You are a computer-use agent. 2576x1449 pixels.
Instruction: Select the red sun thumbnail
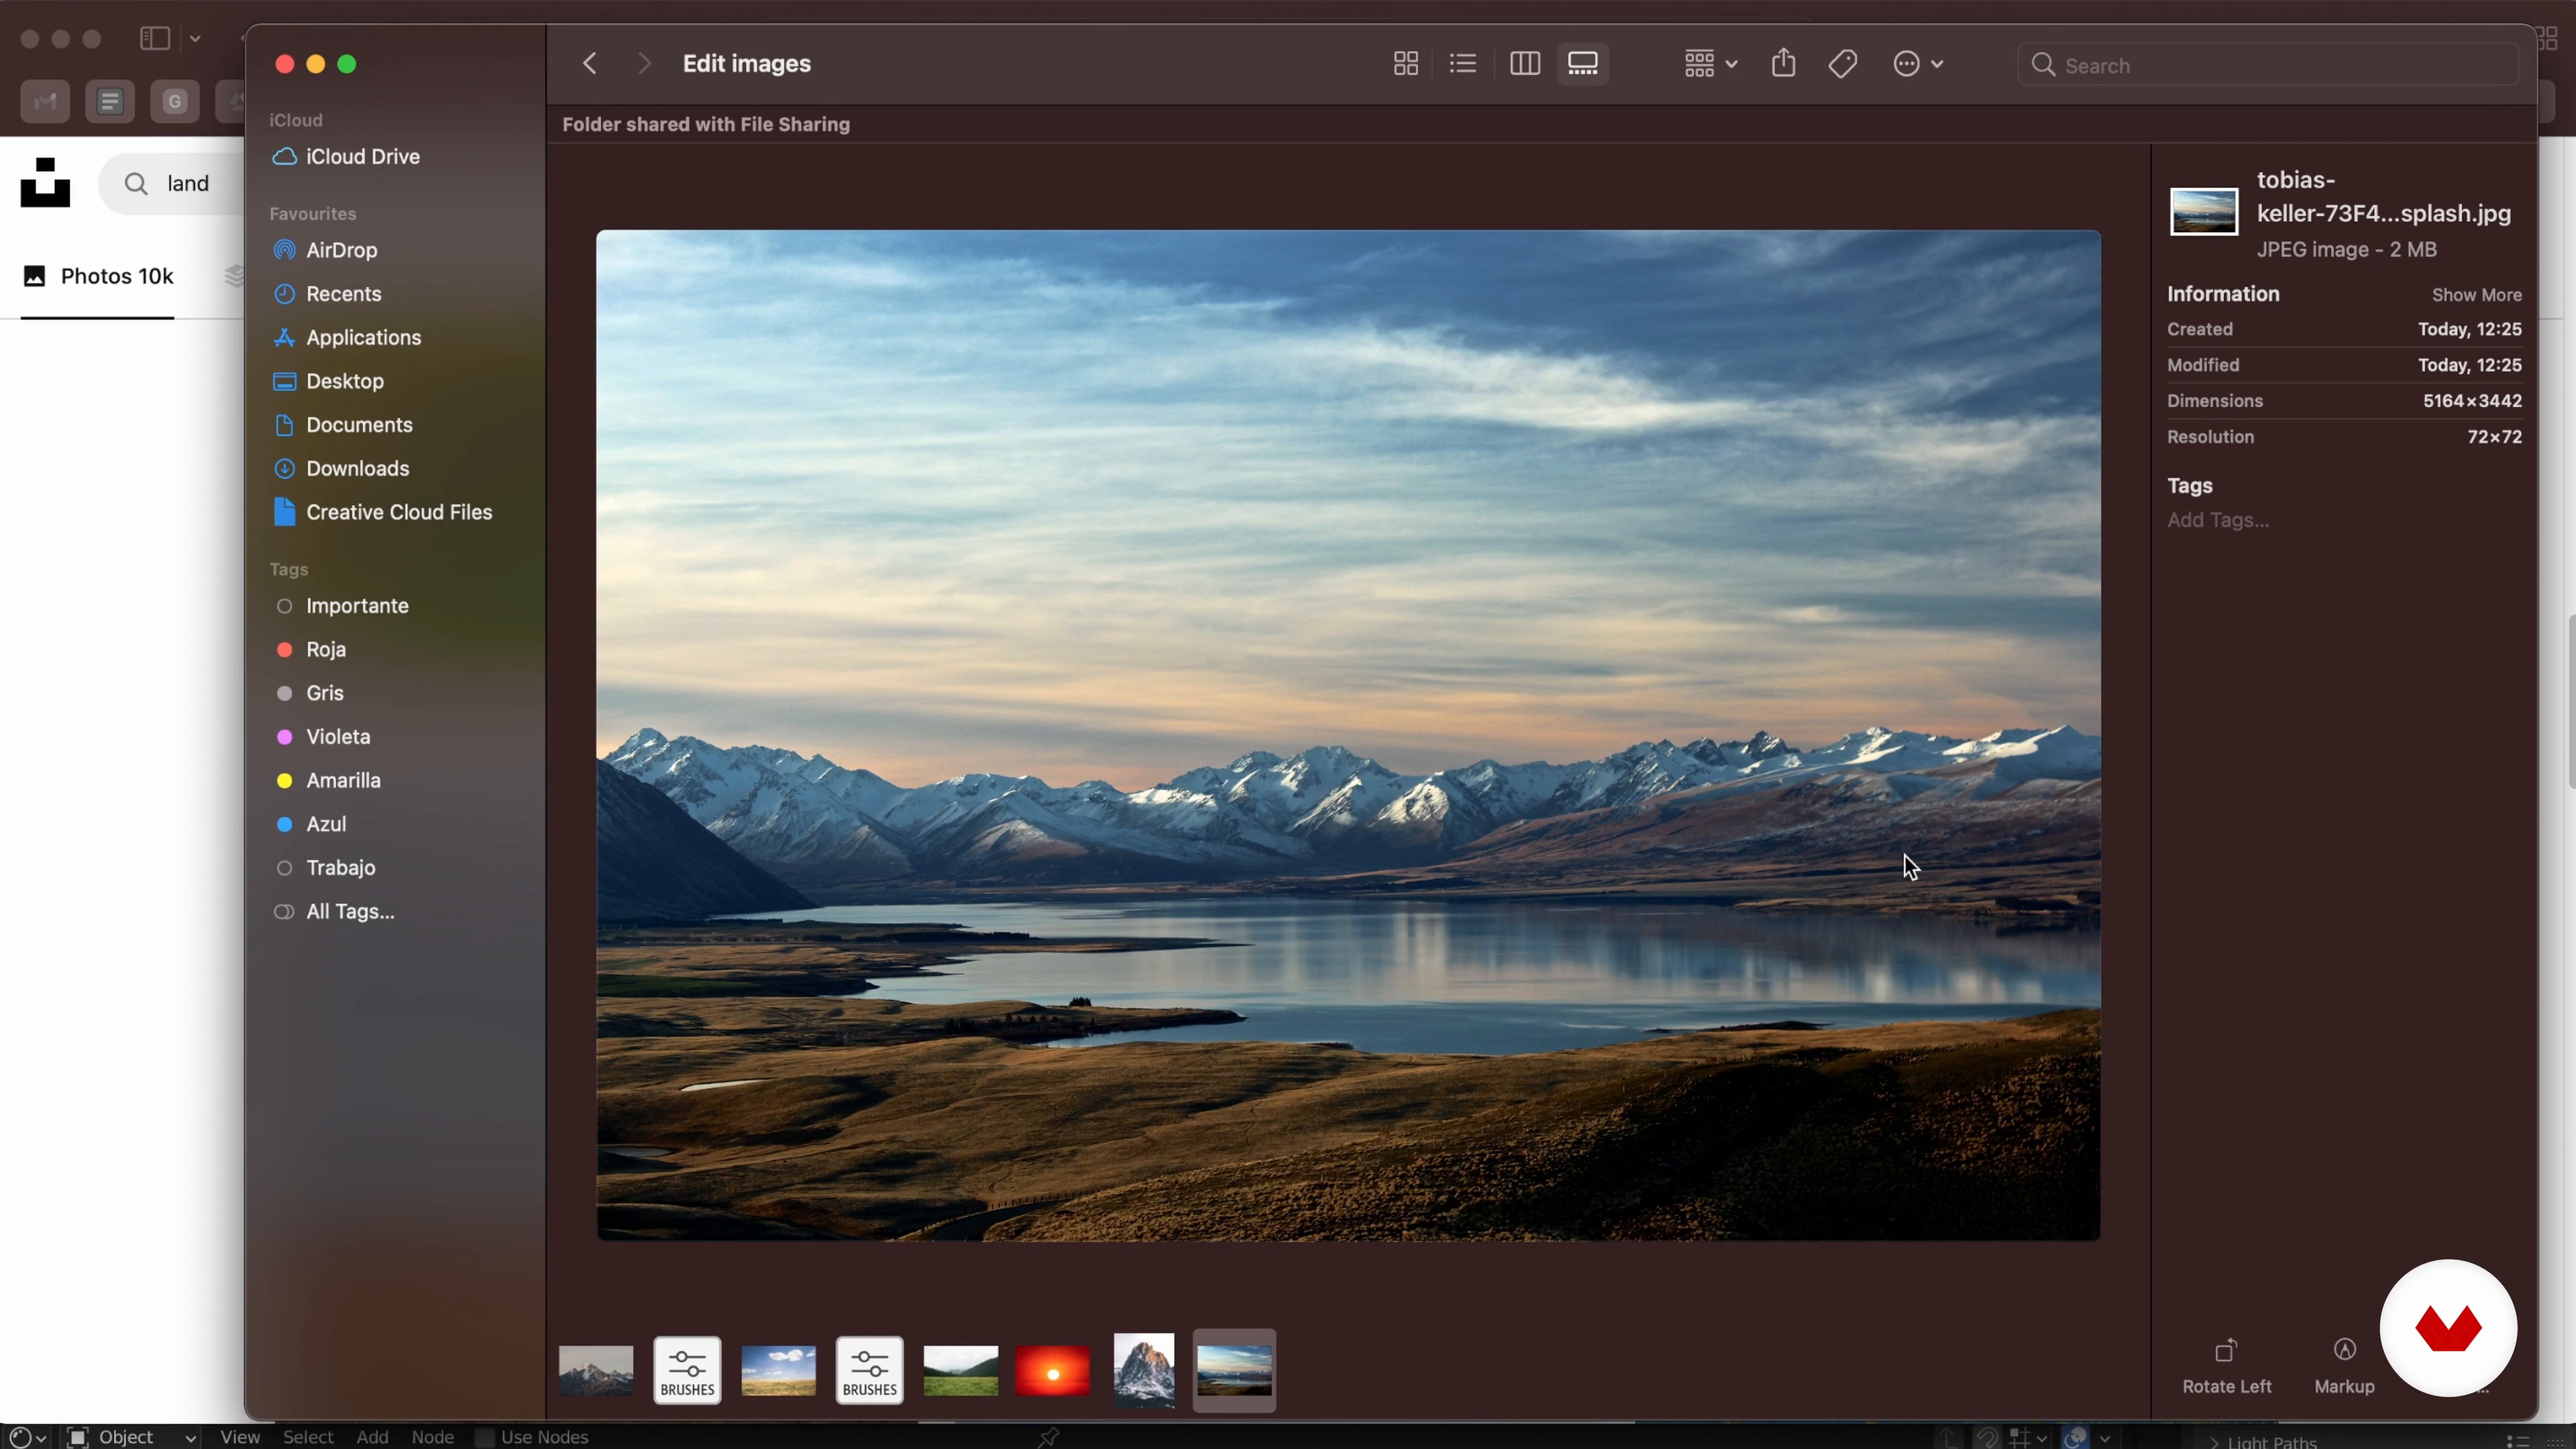[x=1052, y=1370]
